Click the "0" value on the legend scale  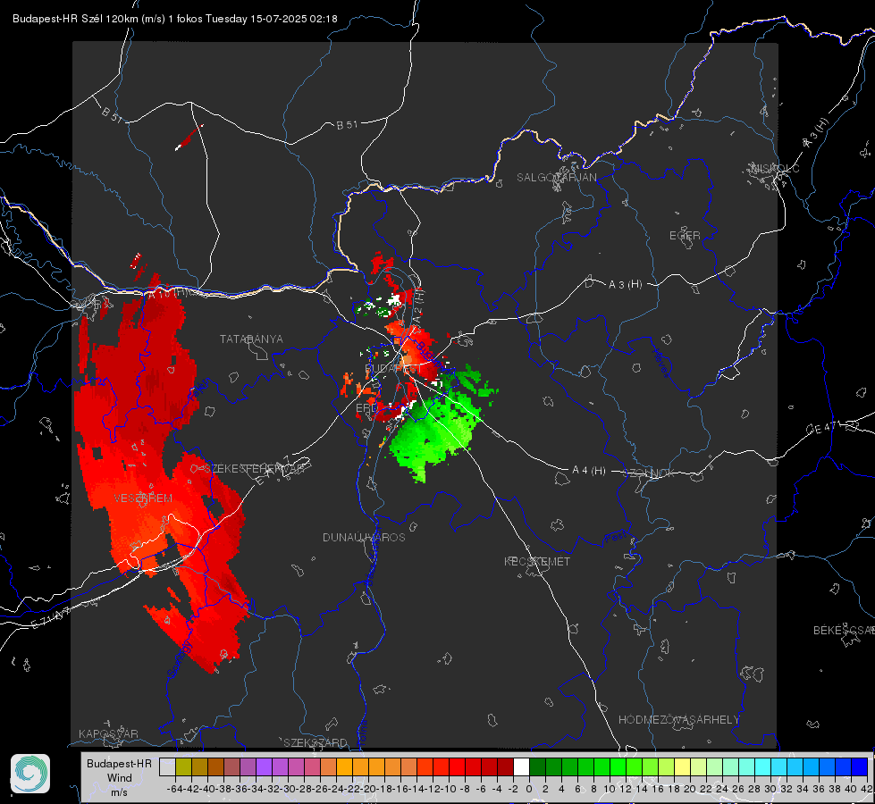tap(529, 789)
